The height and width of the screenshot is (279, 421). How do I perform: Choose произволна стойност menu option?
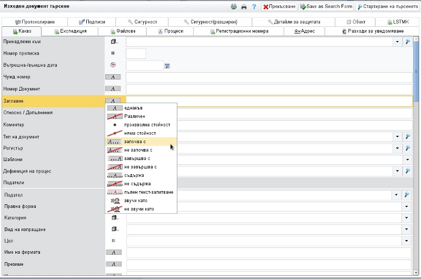point(141,125)
